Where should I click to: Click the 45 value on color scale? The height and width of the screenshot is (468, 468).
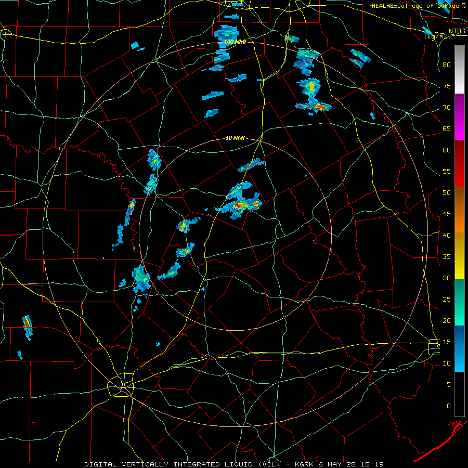[x=447, y=214]
